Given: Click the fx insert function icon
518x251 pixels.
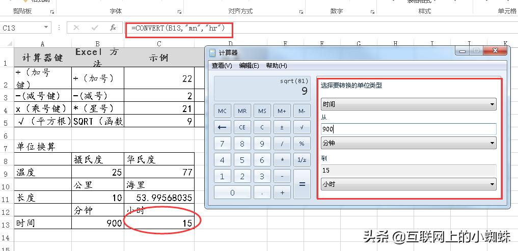Looking at the screenshot, I should pyautogui.click(x=113, y=27).
